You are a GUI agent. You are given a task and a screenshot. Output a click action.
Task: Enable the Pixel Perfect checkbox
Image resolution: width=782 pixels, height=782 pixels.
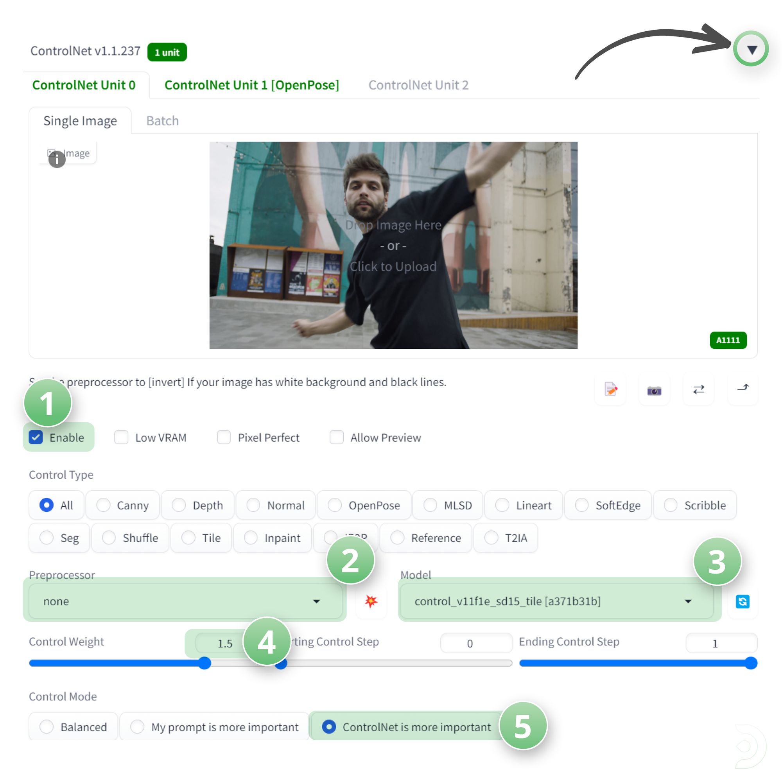(x=224, y=437)
